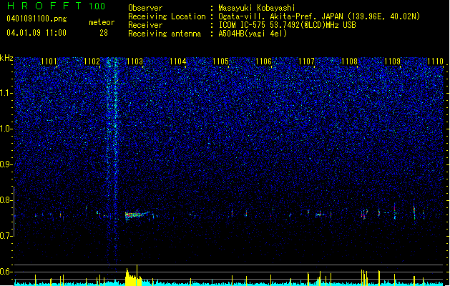
Task: Click the 1105 time marker
Action: tap(220, 61)
